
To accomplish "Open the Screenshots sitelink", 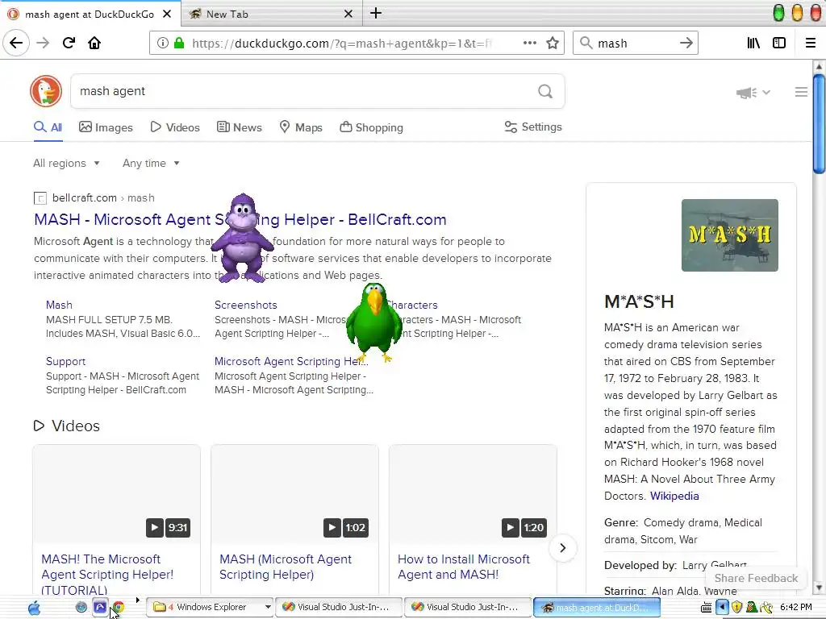I will point(245,305).
